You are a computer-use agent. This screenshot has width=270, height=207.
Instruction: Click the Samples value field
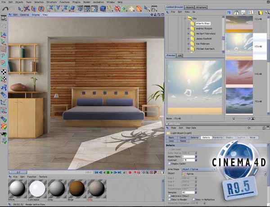coord(189,192)
